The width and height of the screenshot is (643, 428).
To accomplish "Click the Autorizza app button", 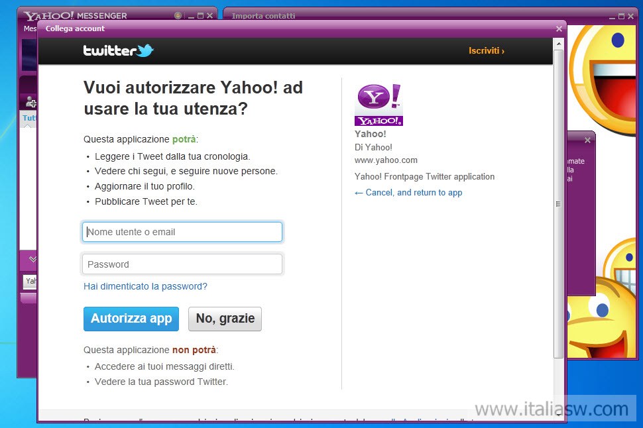I will [131, 319].
